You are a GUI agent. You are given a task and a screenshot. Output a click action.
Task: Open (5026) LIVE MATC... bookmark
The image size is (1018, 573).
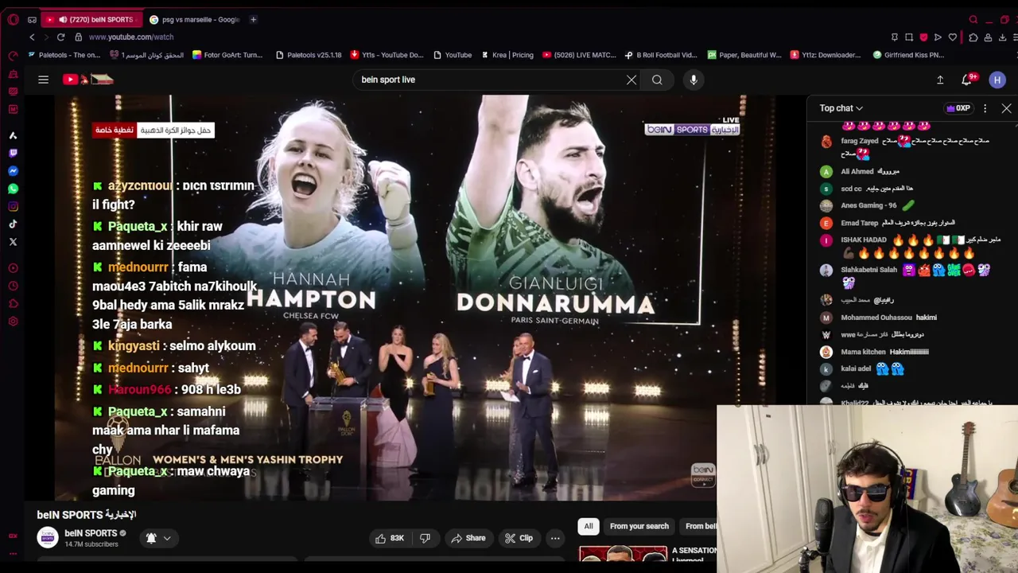point(579,55)
